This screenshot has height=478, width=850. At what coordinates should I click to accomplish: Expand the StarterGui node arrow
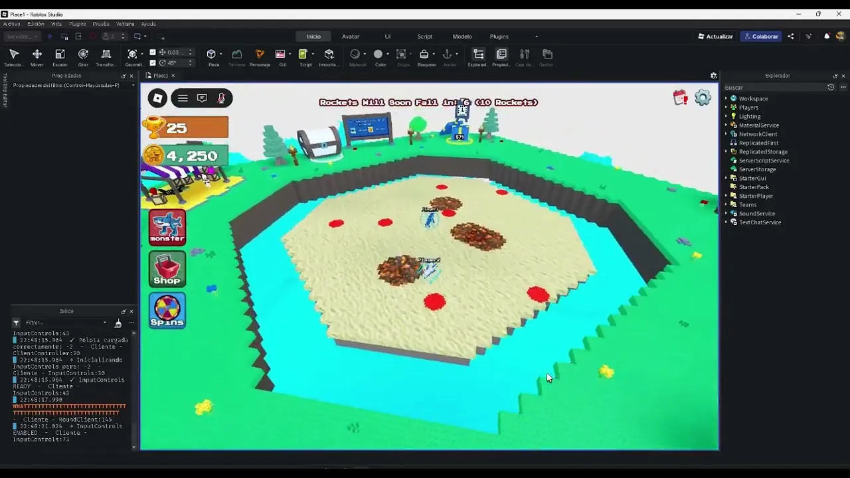[726, 179]
